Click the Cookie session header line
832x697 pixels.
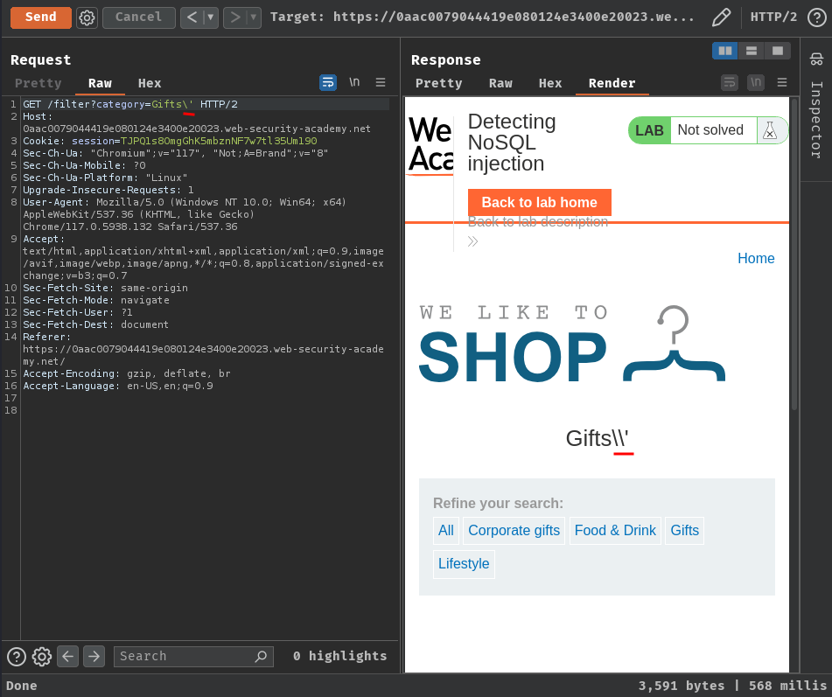point(170,141)
